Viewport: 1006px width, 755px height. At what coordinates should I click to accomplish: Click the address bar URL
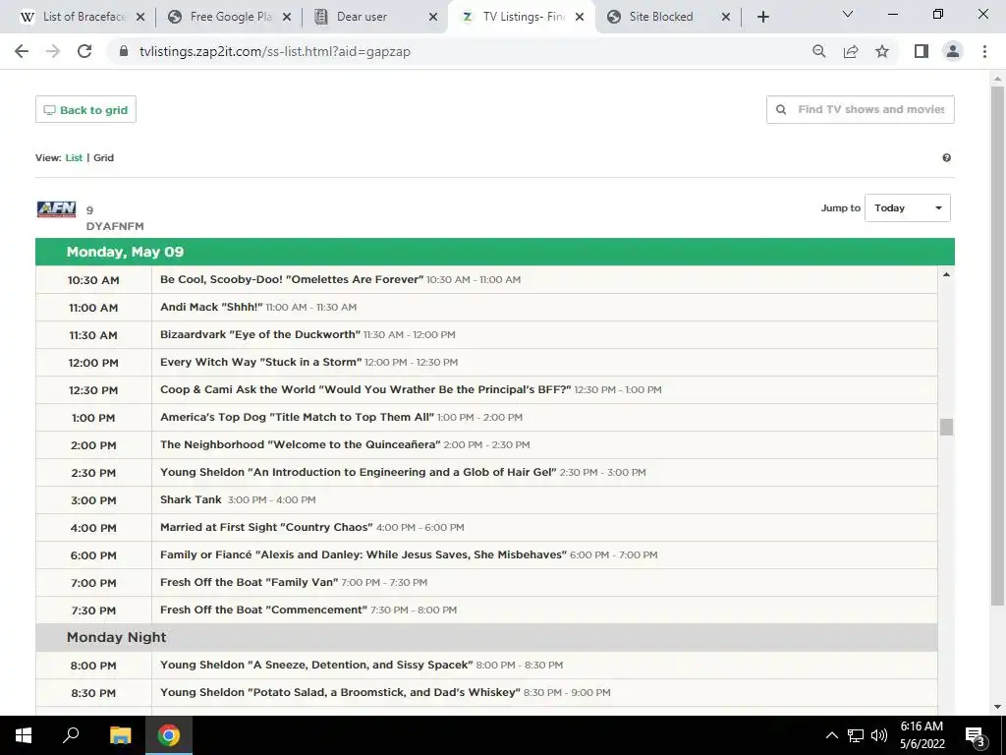coord(275,51)
